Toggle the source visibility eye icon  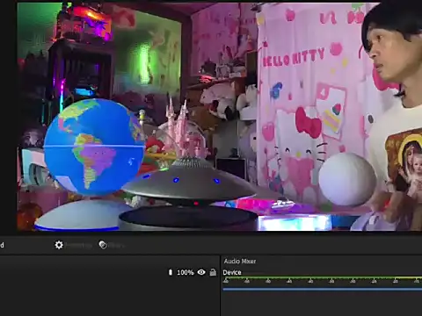click(201, 272)
